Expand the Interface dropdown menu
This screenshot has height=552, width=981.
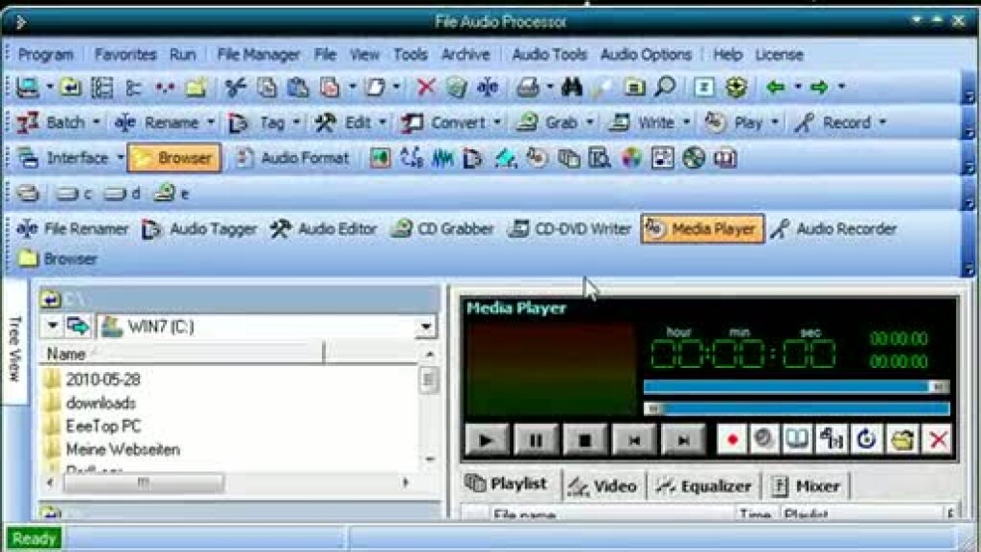120,158
